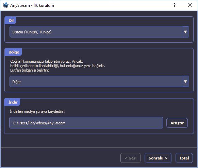
Task: Open the question mark help button
Action: pyautogui.click(x=175, y=5)
